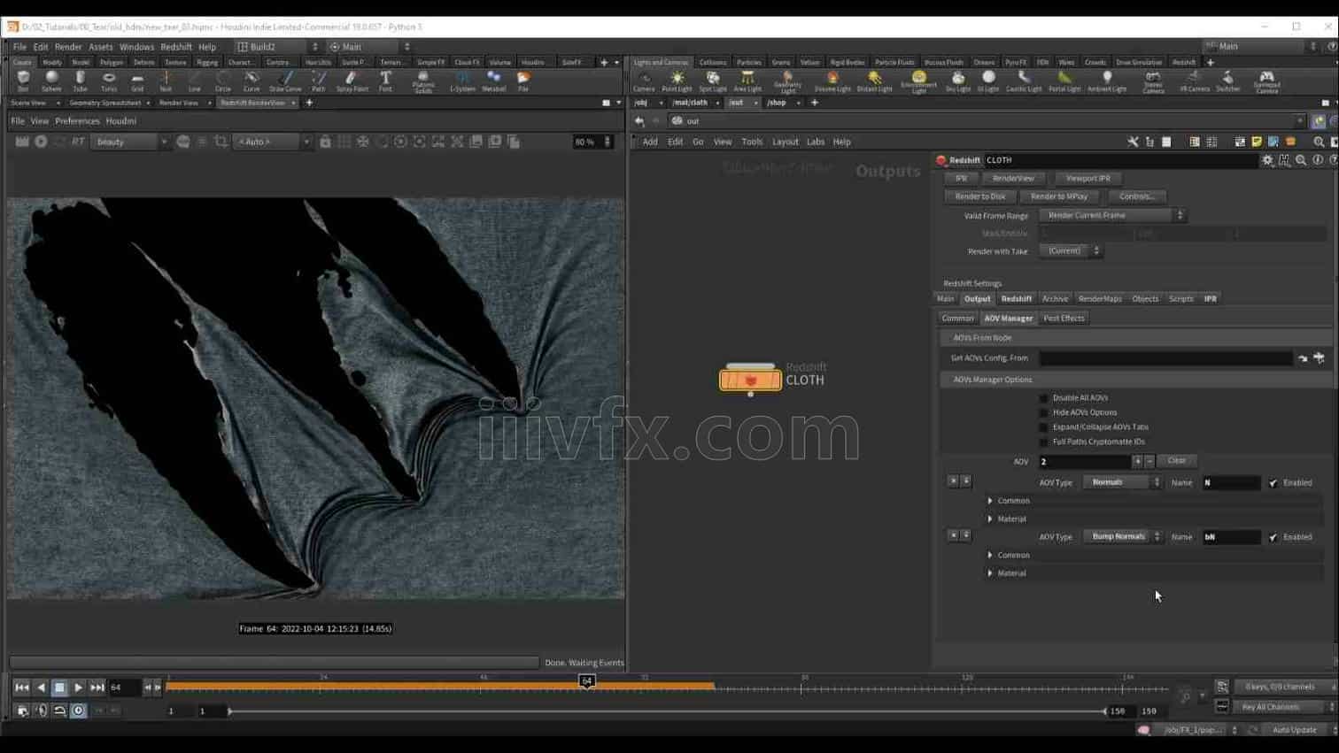
Task: Expand Material section under Normals AOV
Action: [990, 519]
